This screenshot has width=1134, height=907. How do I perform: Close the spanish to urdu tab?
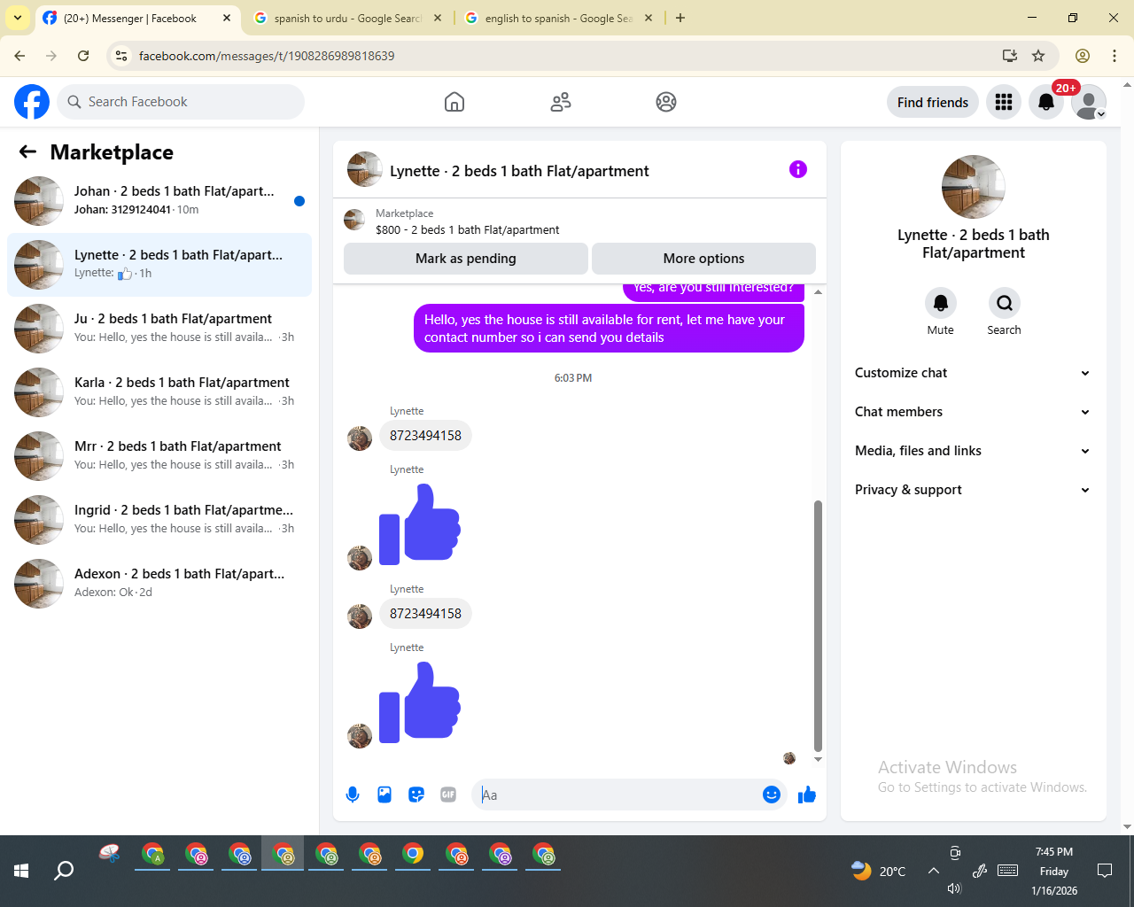(438, 18)
